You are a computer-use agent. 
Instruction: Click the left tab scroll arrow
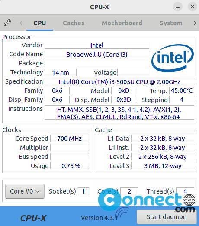point(21,23)
